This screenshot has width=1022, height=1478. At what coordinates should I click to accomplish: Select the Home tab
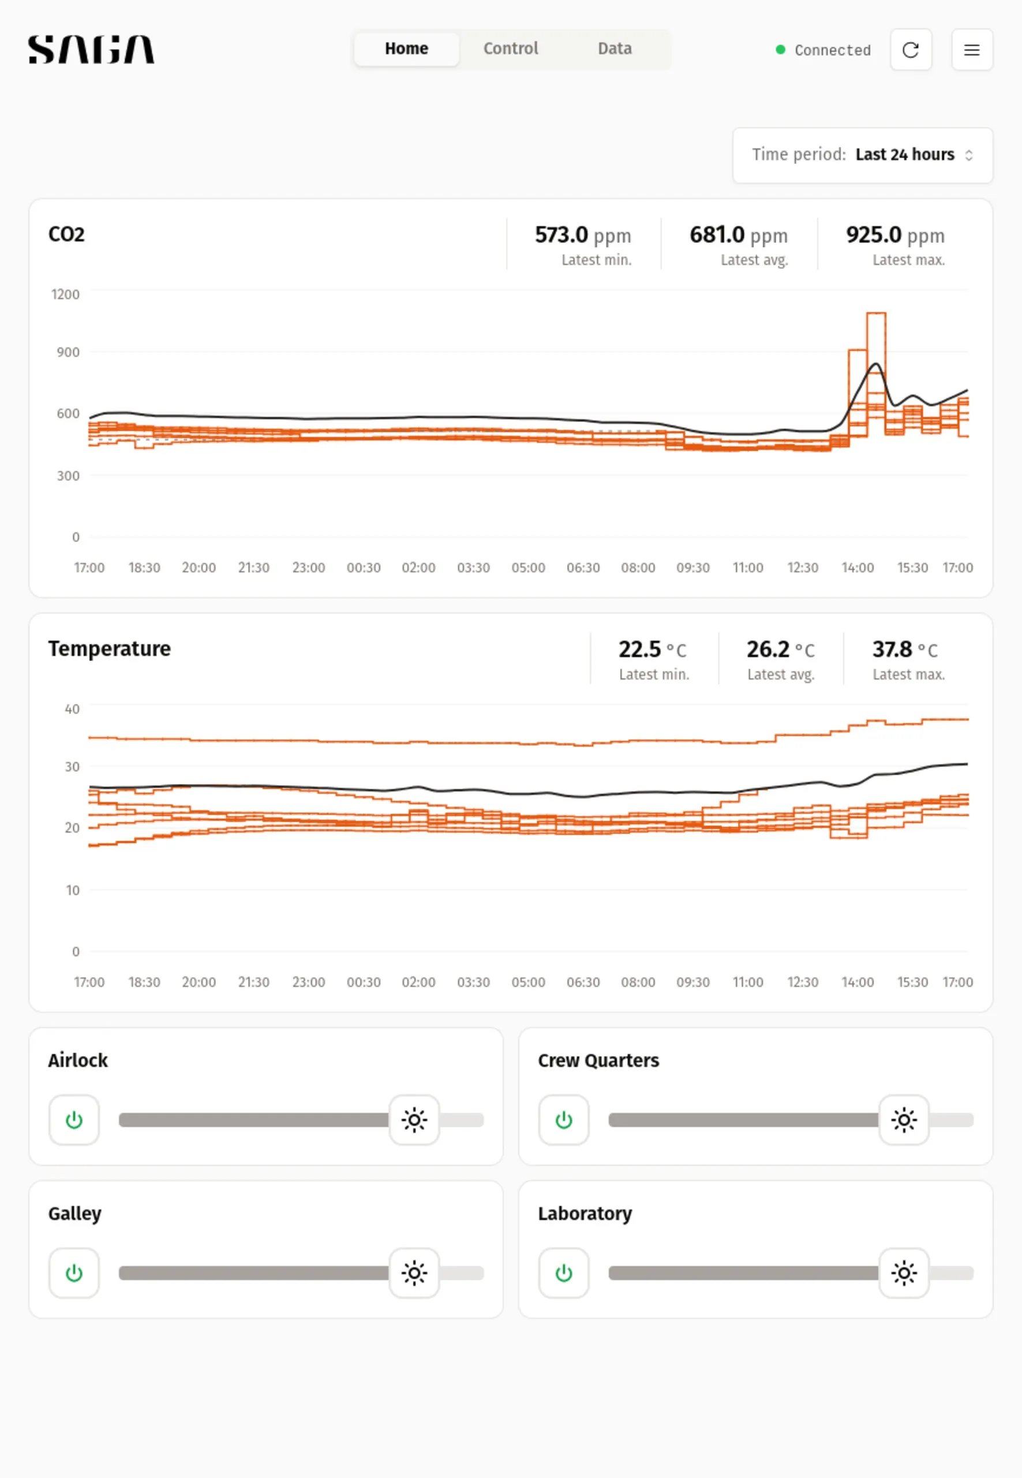pos(406,48)
